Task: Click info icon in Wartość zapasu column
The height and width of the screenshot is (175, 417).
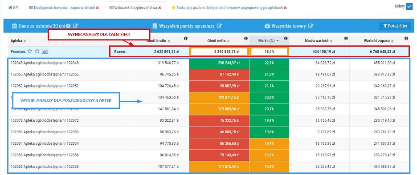Action: [406, 39]
